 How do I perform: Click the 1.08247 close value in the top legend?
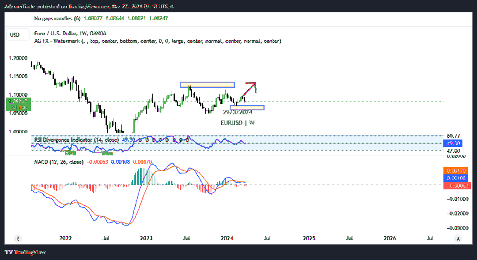tap(158, 19)
